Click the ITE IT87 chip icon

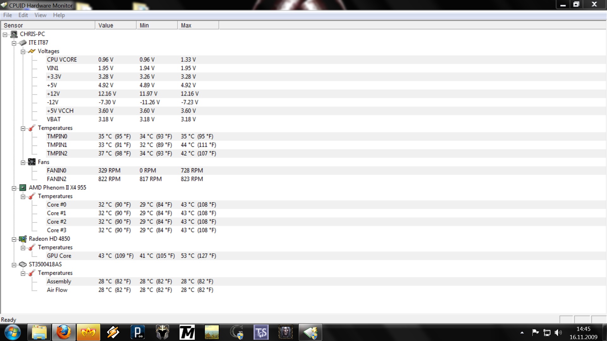[23, 43]
